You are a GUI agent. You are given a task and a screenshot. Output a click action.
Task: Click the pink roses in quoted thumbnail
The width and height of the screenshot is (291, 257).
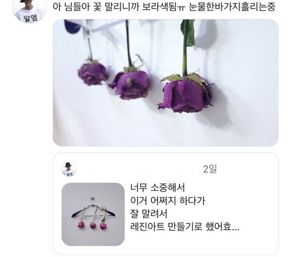pos(92,225)
